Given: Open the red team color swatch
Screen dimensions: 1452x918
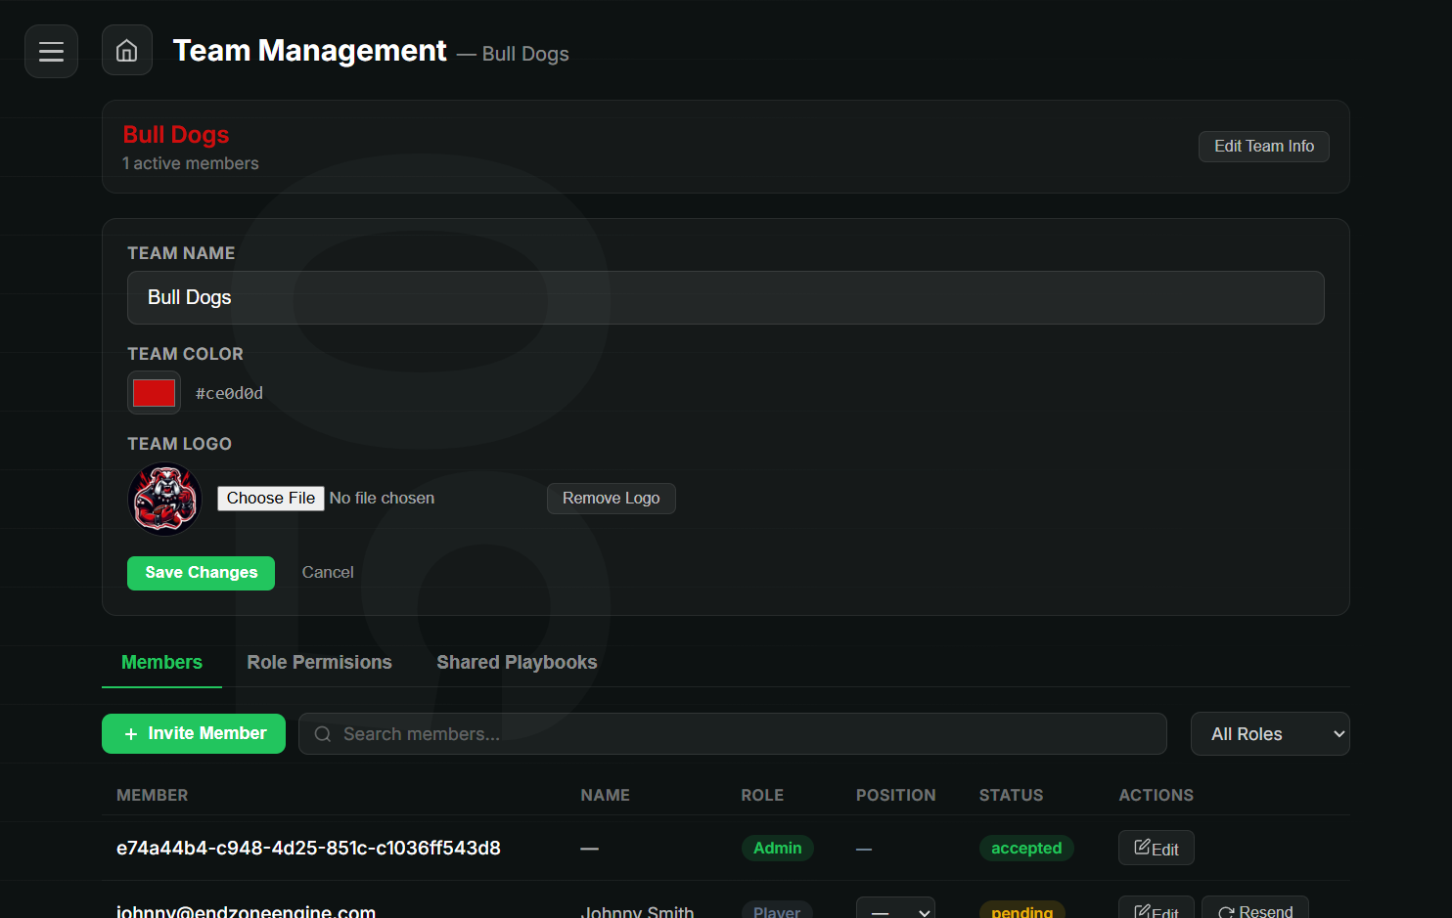Looking at the screenshot, I should point(154,393).
